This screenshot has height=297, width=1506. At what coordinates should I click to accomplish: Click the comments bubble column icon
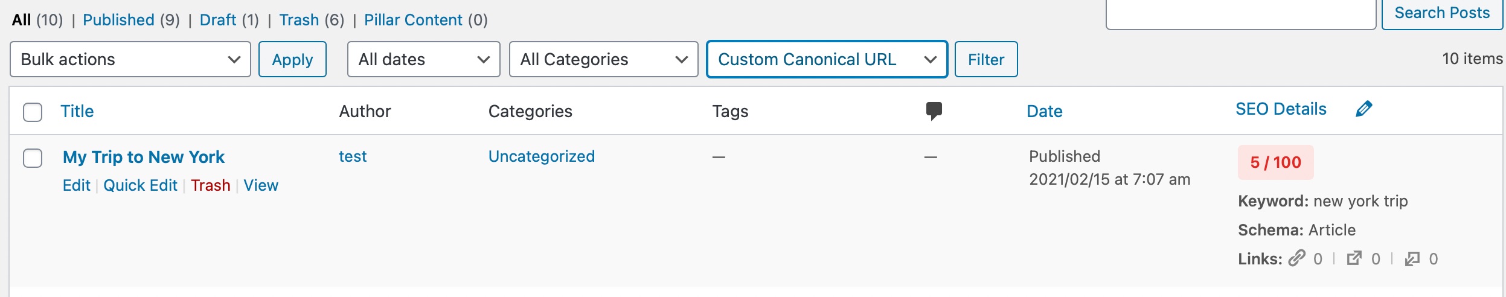tap(934, 111)
